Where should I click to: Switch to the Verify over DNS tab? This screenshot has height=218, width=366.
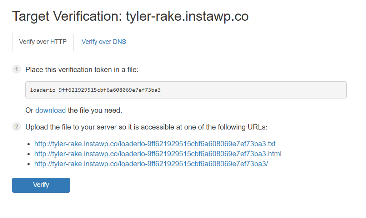pos(104,42)
